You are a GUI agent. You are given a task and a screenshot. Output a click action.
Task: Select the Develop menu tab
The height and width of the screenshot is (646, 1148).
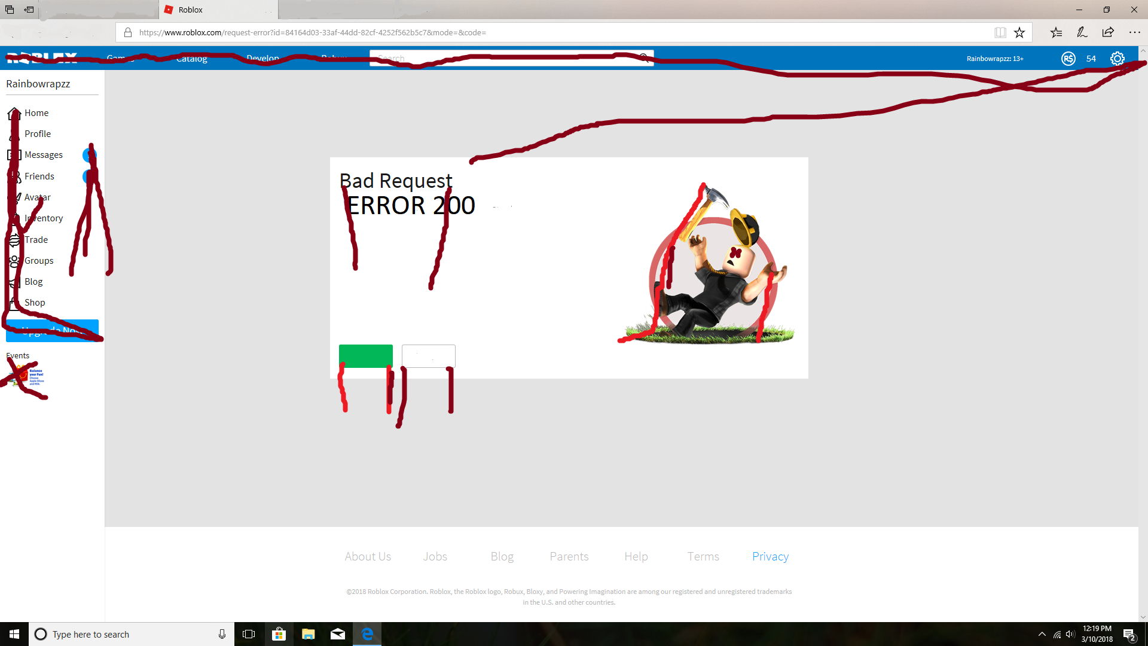click(x=262, y=59)
